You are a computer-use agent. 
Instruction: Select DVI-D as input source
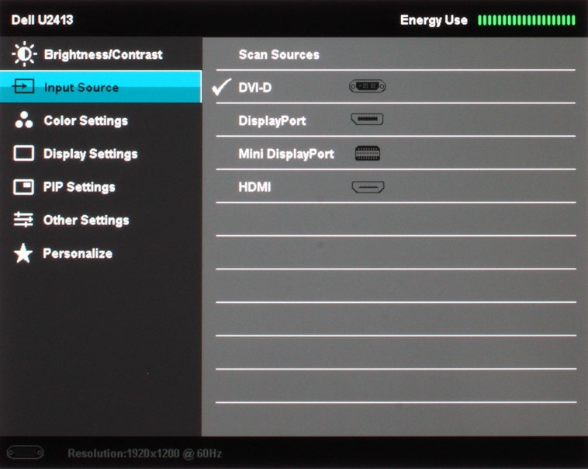pos(396,87)
